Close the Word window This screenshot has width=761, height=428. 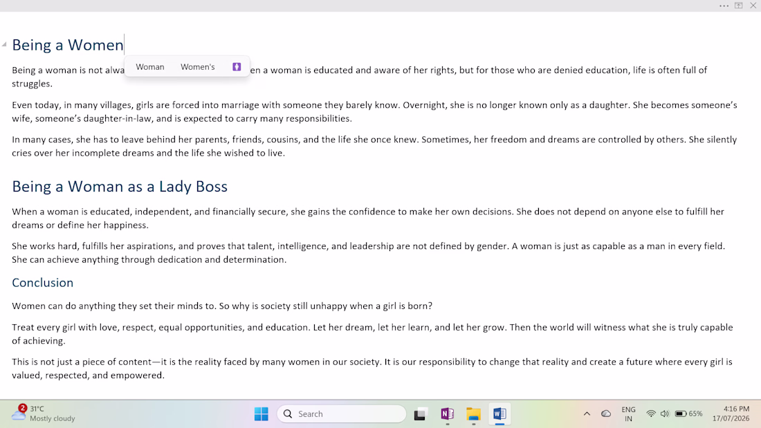click(753, 6)
